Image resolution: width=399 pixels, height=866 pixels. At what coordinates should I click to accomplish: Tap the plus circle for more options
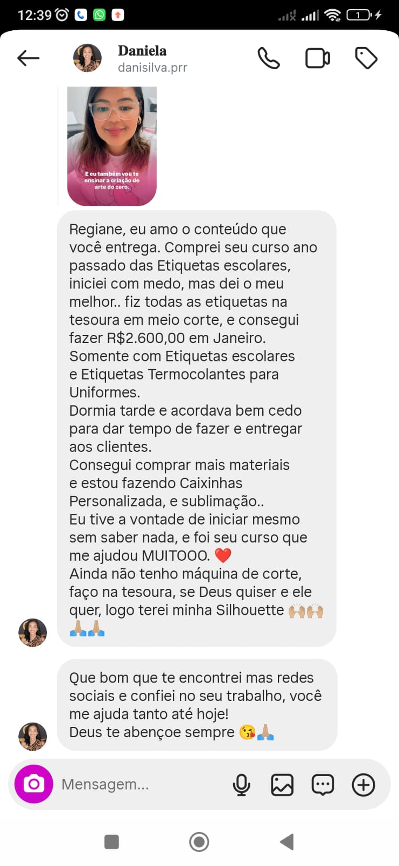(x=363, y=784)
